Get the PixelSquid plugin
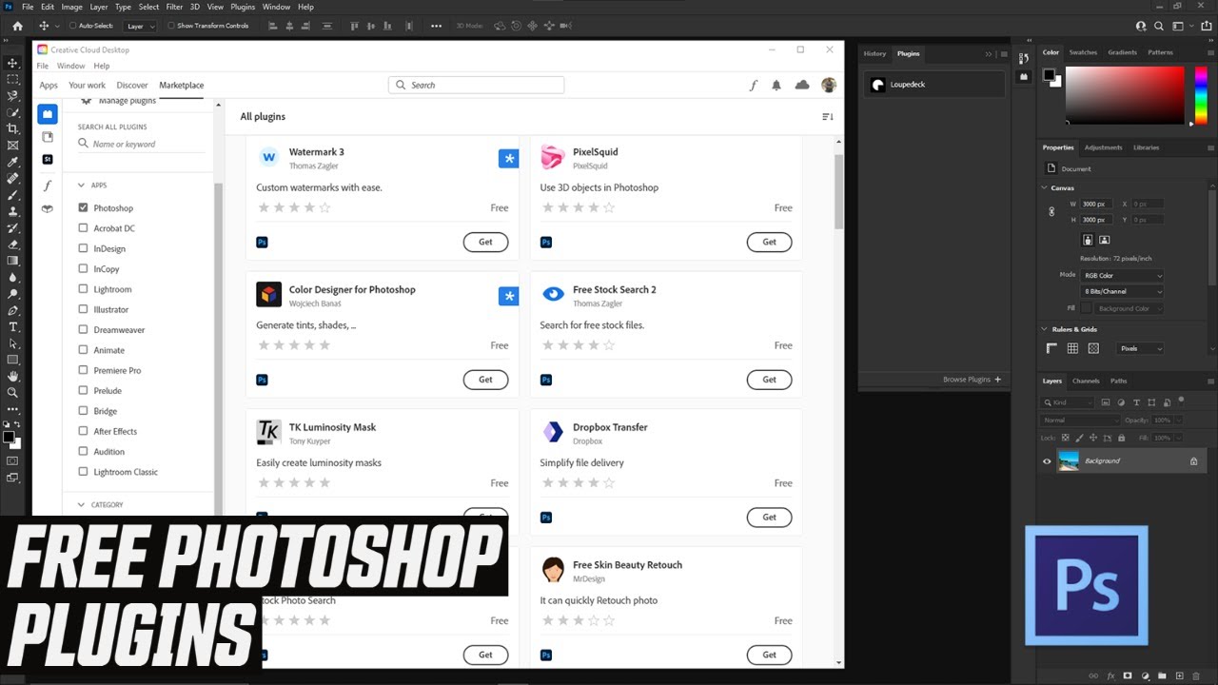The height and width of the screenshot is (685, 1218). tap(769, 242)
